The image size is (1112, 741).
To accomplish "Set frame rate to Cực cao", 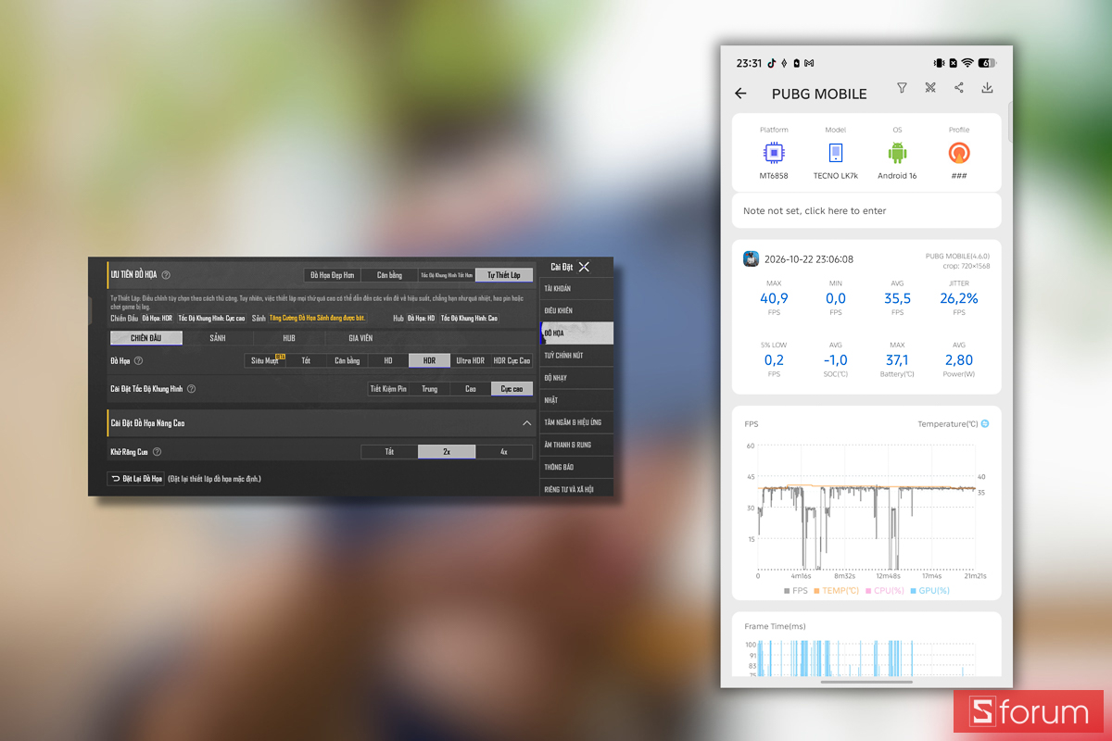I will (512, 389).
